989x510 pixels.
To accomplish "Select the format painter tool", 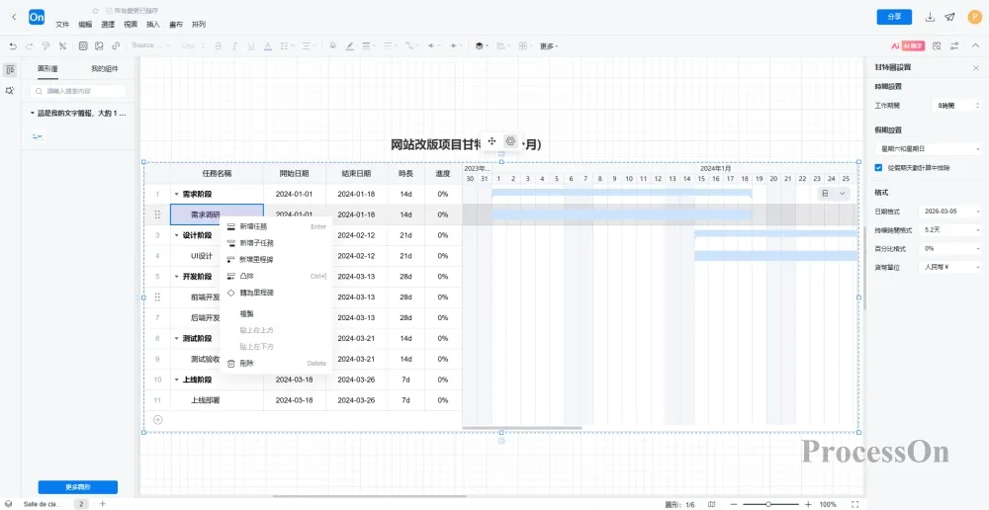I will (45, 45).
